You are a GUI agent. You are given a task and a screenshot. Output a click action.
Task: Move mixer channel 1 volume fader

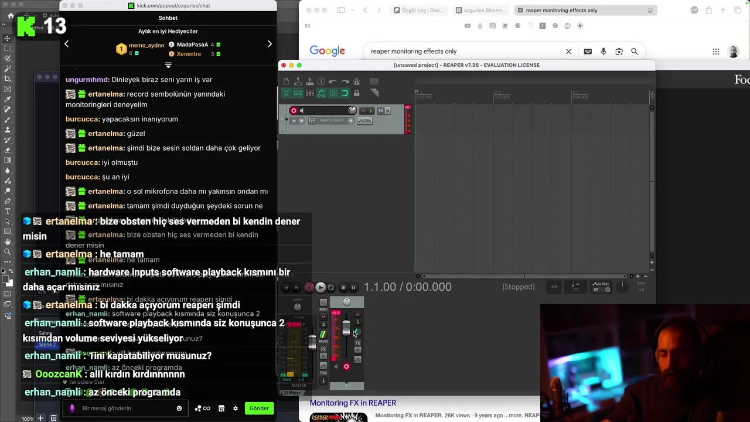346,328
